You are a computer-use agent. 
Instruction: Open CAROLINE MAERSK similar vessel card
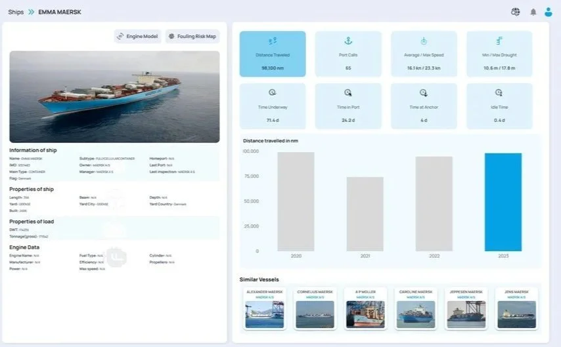point(416,308)
